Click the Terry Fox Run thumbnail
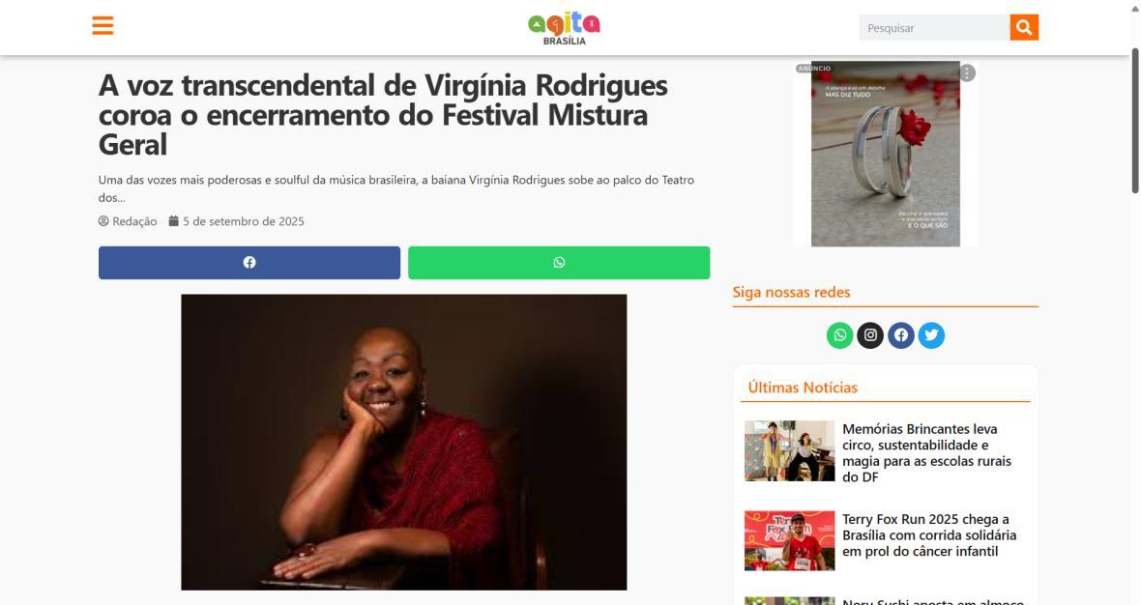The height and width of the screenshot is (605, 1141). (790, 540)
